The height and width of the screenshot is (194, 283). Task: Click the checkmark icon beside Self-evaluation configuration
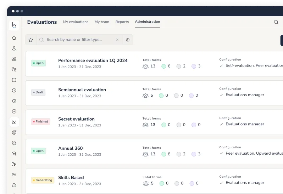[x=221, y=66]
